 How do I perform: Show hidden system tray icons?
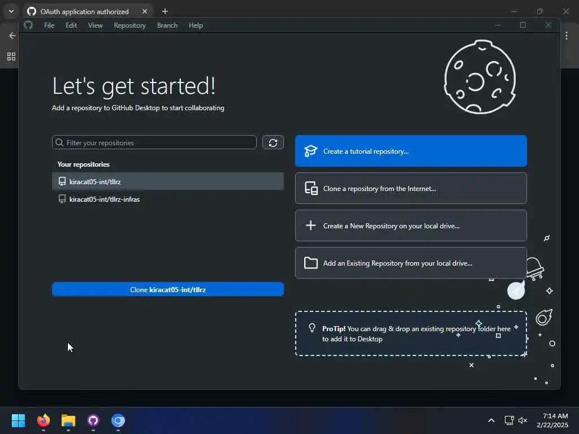[x=491, y=420]
